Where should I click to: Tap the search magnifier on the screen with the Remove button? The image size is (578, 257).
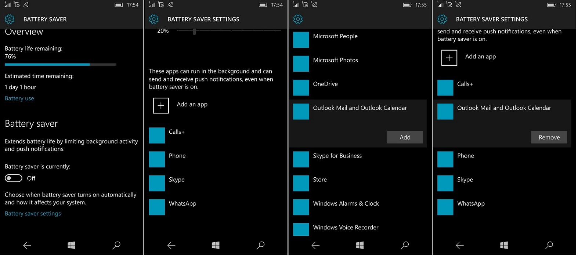[x=549, y=245]
